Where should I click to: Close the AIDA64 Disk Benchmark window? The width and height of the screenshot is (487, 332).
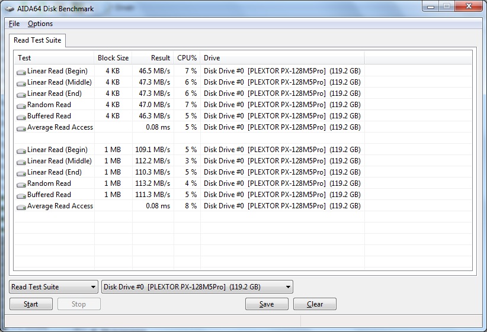point(469,6)
